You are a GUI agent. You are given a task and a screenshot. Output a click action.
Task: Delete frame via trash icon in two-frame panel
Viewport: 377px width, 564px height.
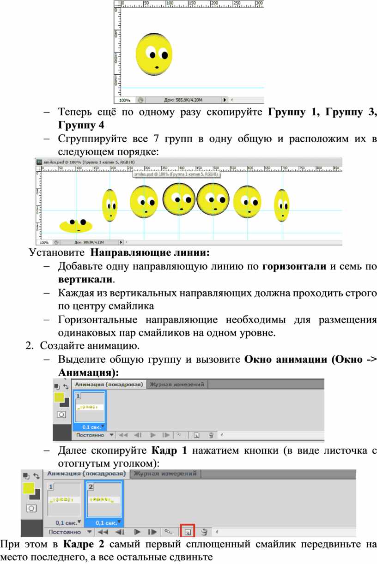(x=204, y=532)
